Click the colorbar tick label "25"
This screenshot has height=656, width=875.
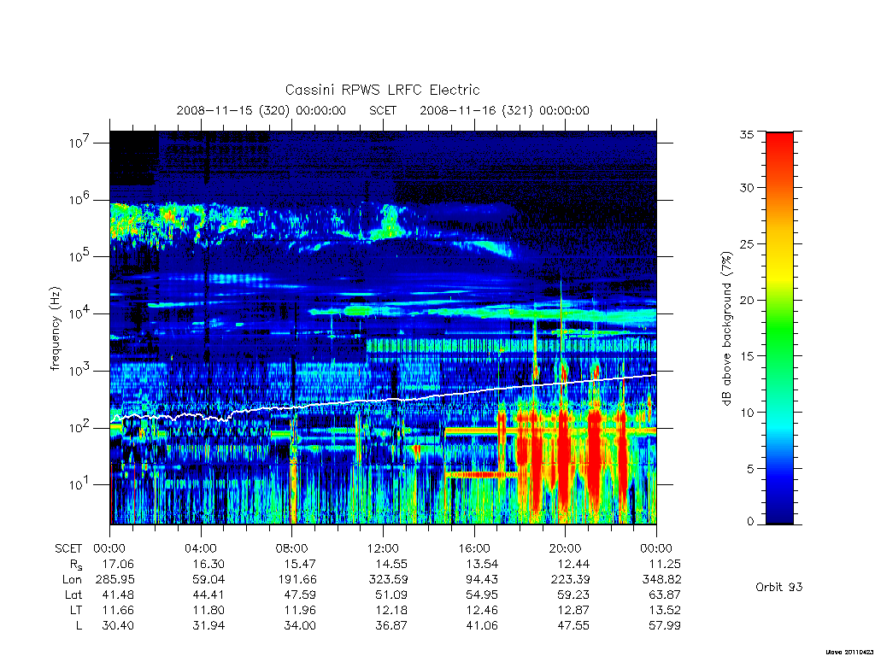tap(746, 243)
